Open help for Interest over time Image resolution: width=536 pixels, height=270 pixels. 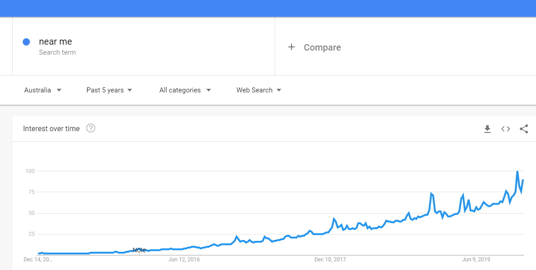[x=91, y=128]
